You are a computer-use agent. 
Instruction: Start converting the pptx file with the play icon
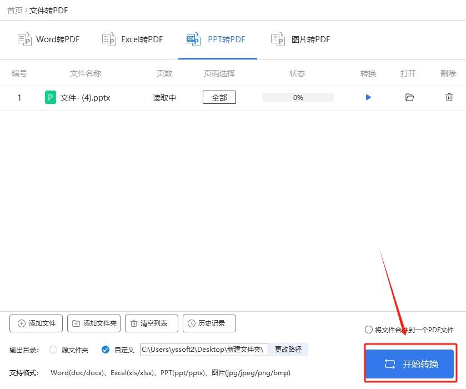(x=368, y=97)
